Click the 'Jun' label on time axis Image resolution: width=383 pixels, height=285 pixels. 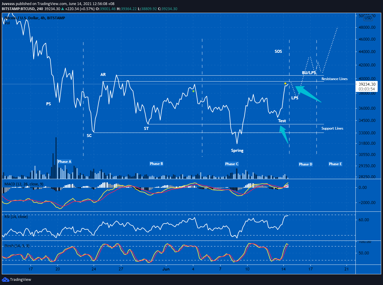[x=166, y=269]
